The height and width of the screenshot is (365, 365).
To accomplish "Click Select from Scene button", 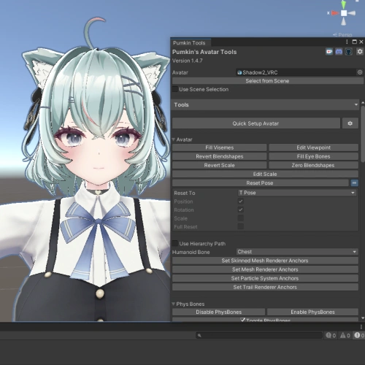I will [267, 81].
